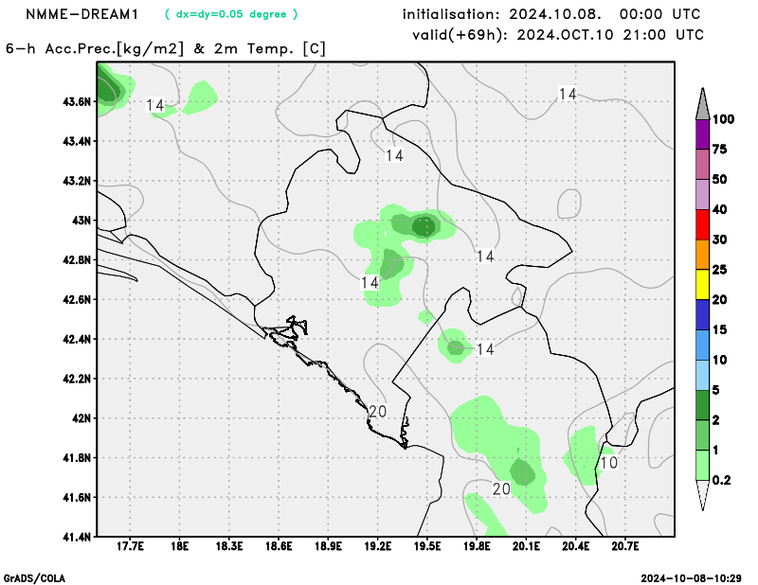Image resolution: width=758 pixels, height=585 pixels.
Task: Click the 42.8N latitude axis label
Action: (77, 260)
